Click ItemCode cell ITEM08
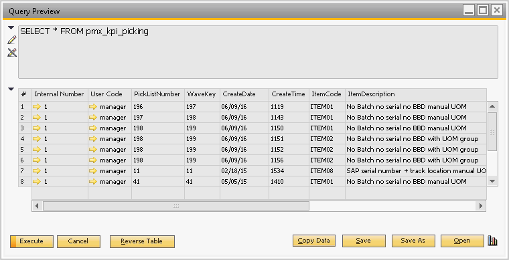Image resolution: width=509 pixels, height=260 pixels. coord(327,170)
